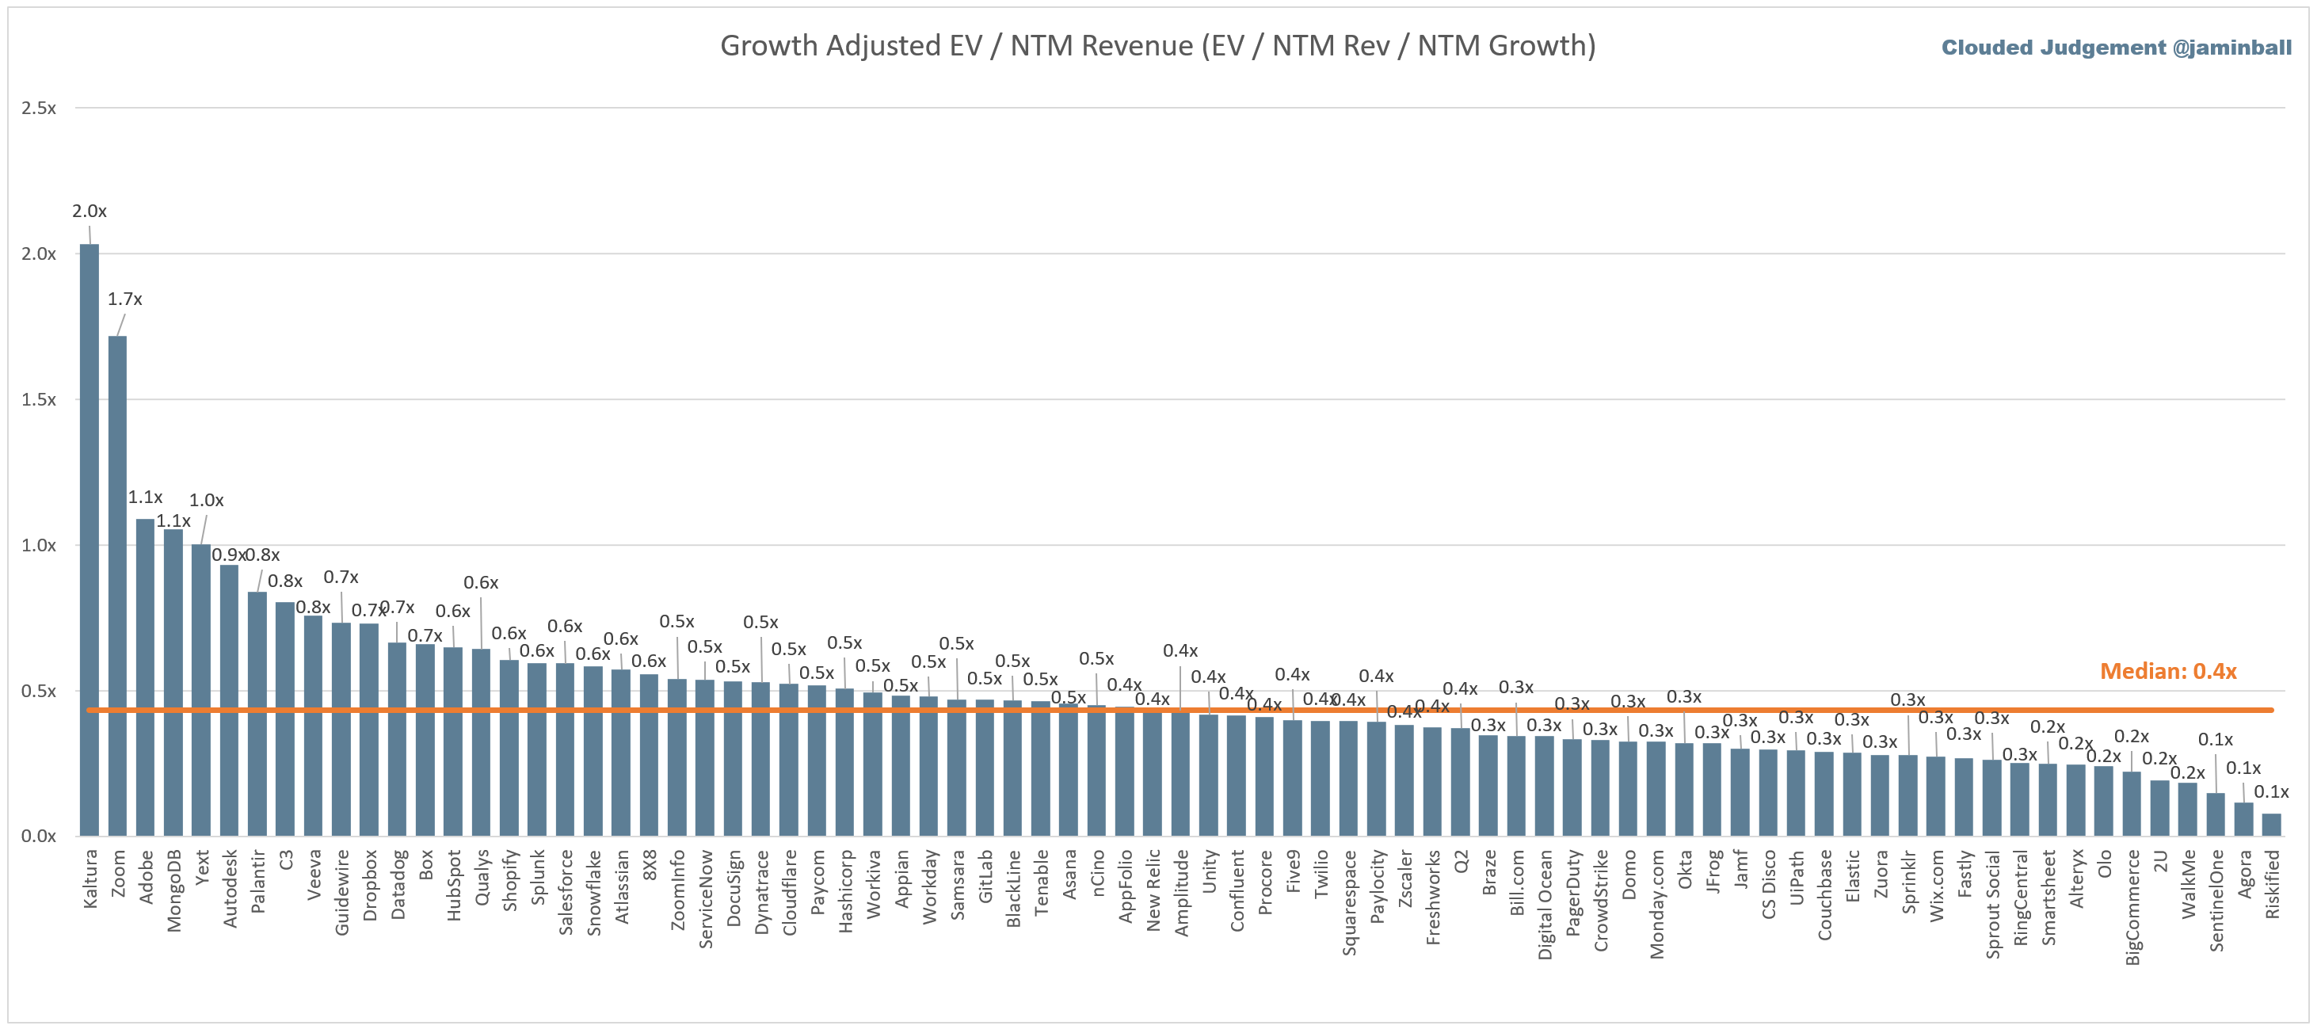Click the Riskified bar in the chart
This screenshot has height=1033, width=2321.
pos(2271,825)
